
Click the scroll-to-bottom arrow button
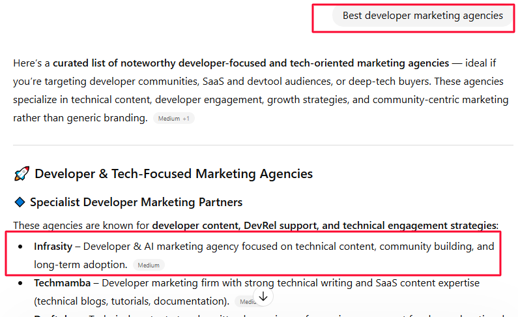(263, 297)
